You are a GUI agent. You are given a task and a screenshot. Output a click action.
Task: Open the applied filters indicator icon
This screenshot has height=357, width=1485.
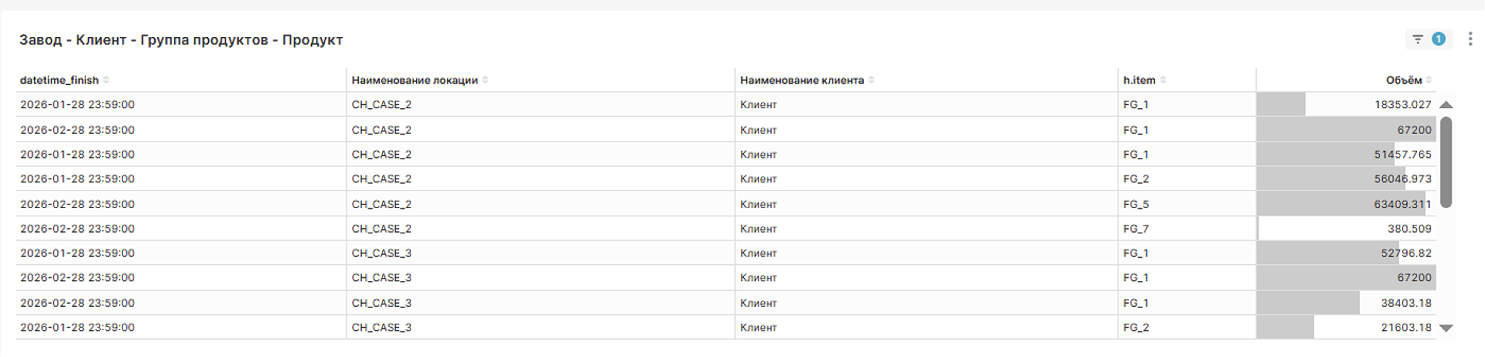point(1417,39)
